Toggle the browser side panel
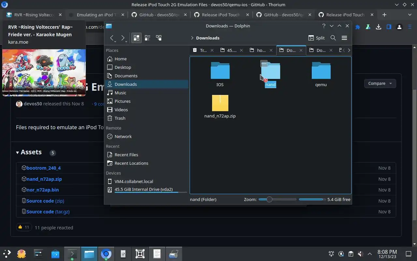Viewport: 417px width, 261px height. click(x=389, y=27)
